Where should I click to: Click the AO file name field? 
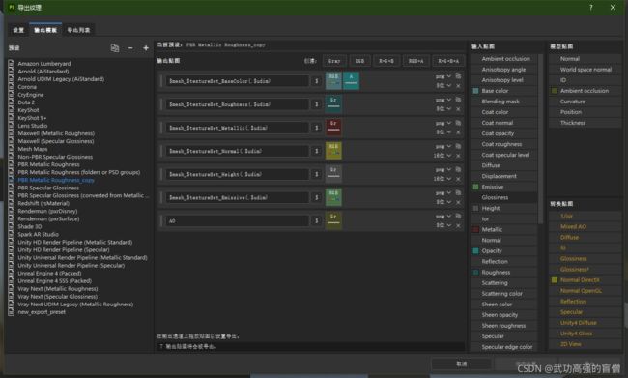click(237, 220)
